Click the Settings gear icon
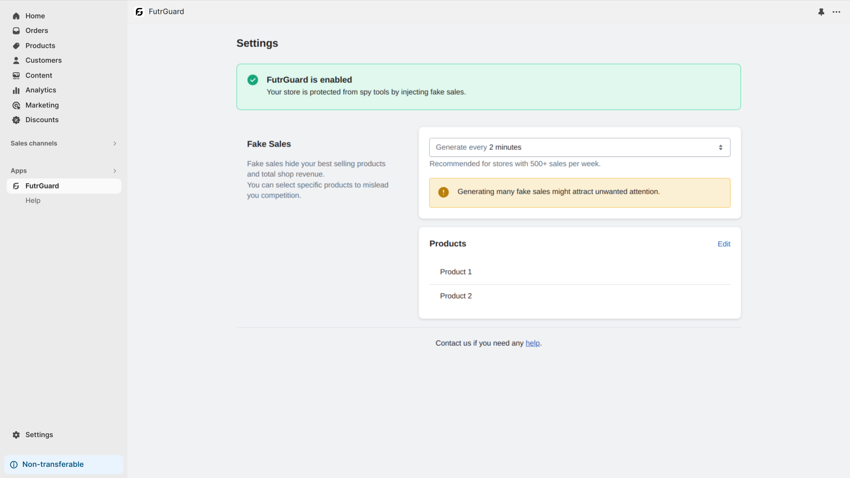This screenshot has height=478, width=850. pos(16,434)
